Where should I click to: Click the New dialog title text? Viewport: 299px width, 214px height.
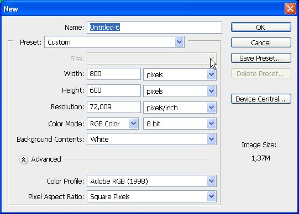pyautogui.click(x=11, y=9)
